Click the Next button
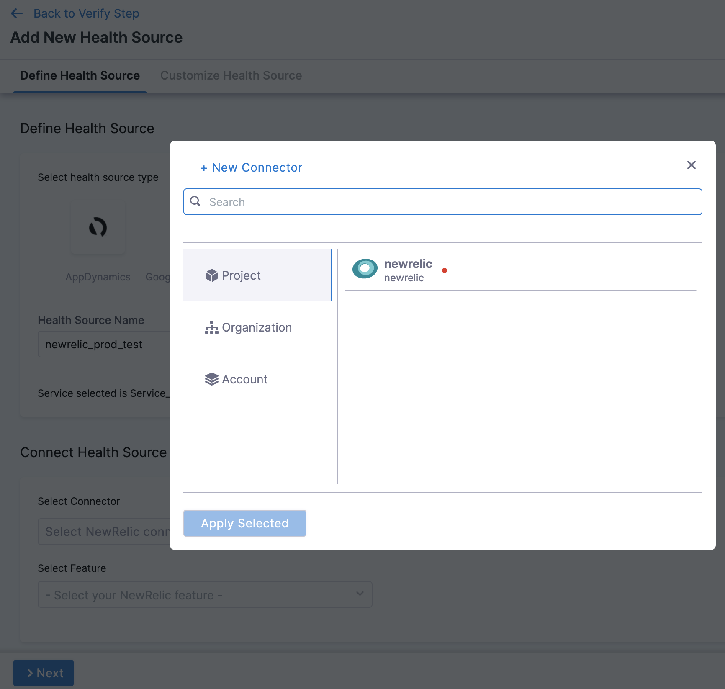Viewport: 725px width, 689px height. [x=44, y=673]
